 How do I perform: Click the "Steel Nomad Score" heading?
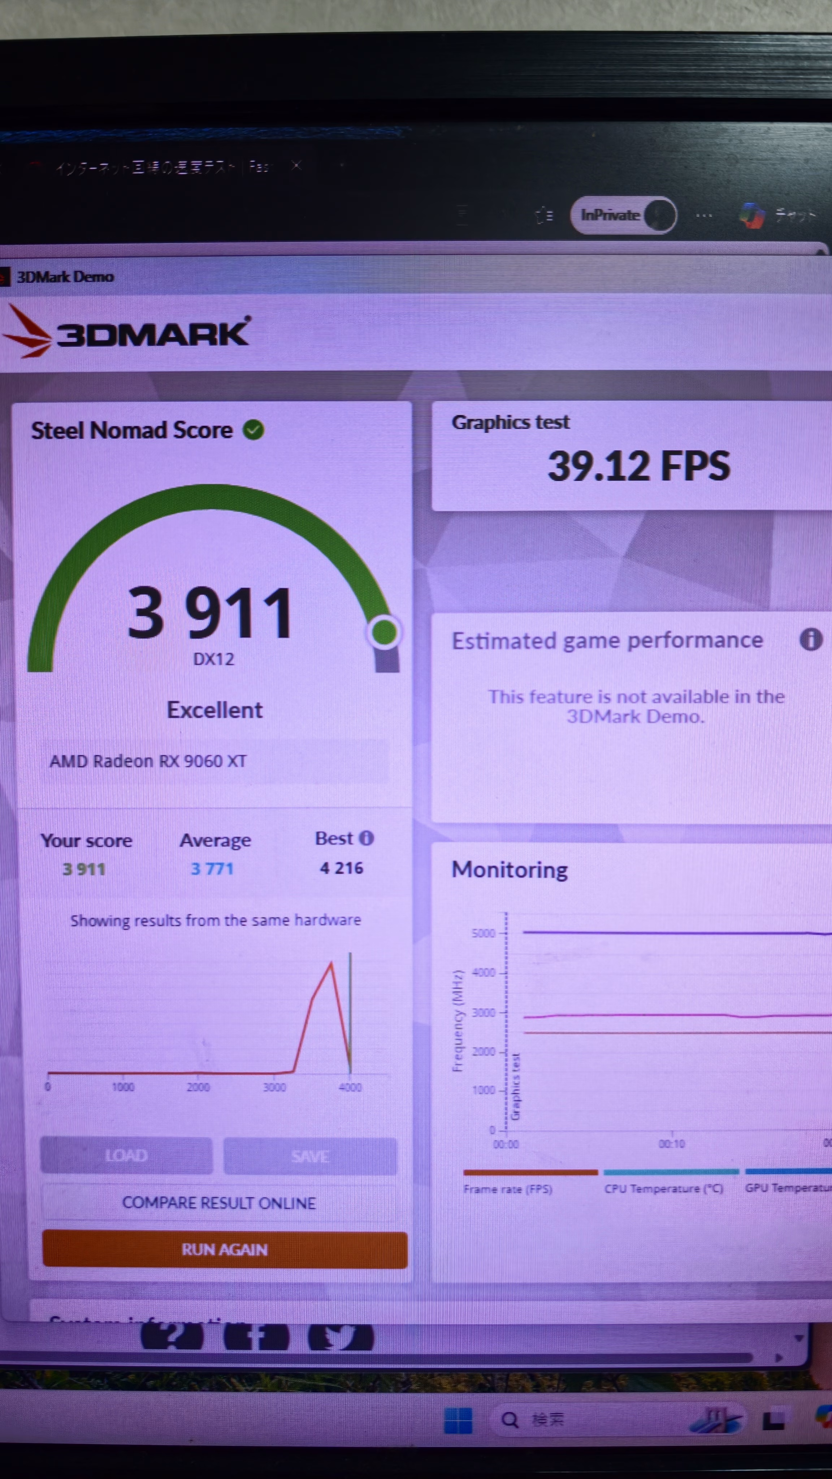coord(132,430)
